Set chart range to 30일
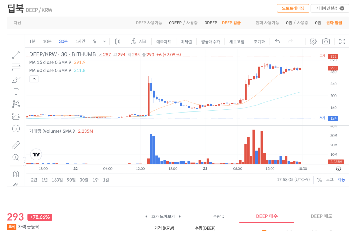 tap(84, 180)
